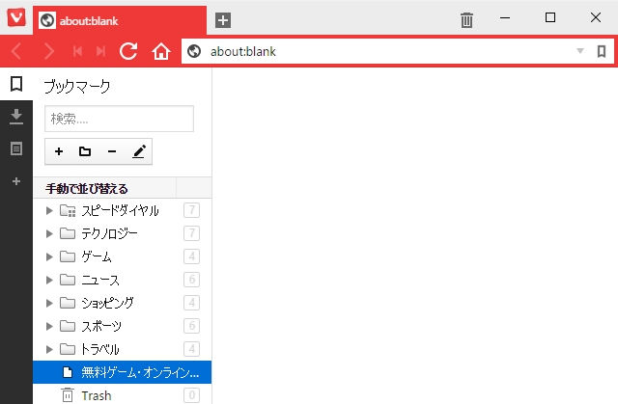
Task: Go forward to the next page
Action: pos(49,51)
